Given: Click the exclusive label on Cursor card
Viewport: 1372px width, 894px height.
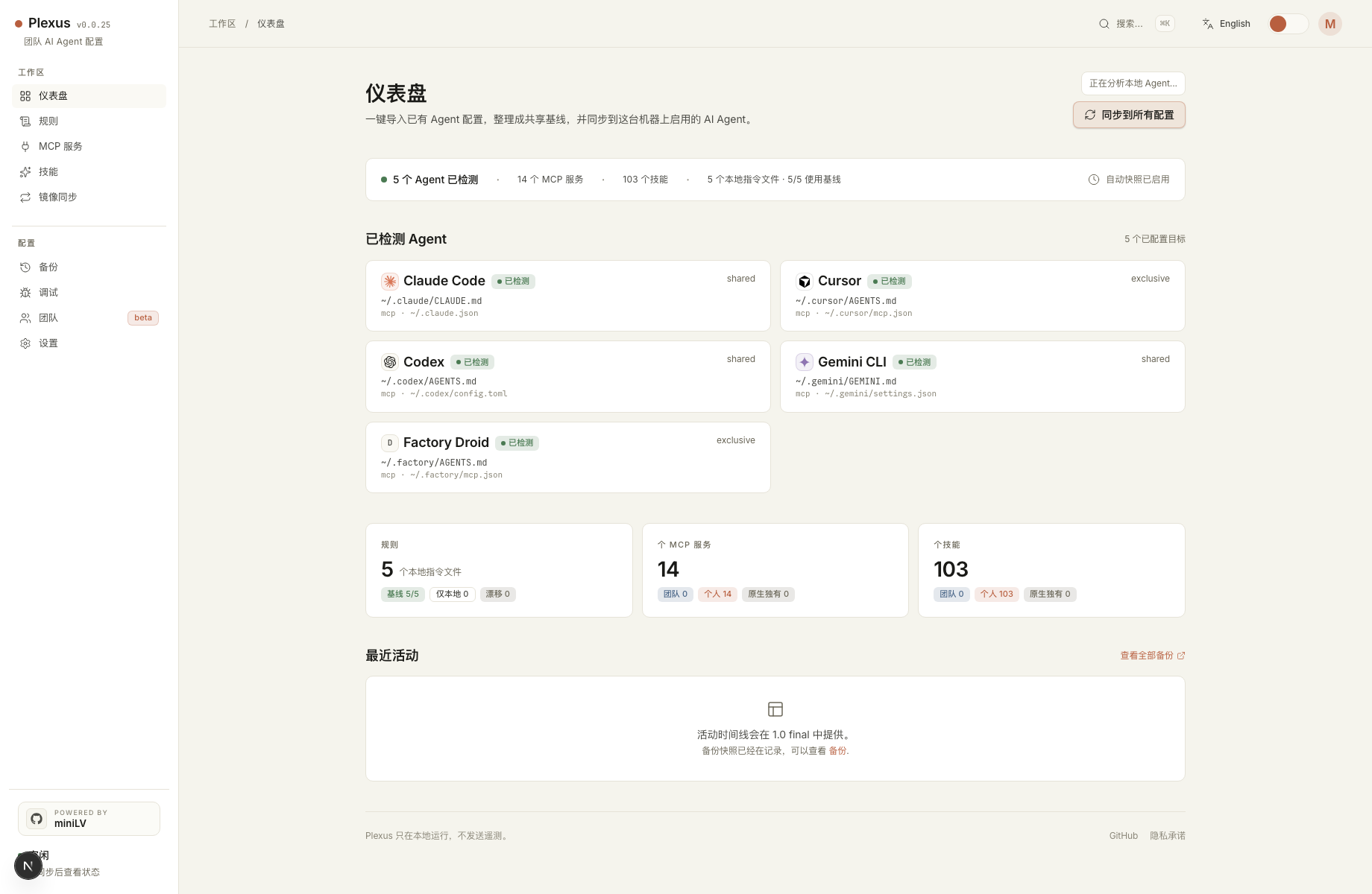Looking at the screenshot, I should click(x=1150, y=279).
